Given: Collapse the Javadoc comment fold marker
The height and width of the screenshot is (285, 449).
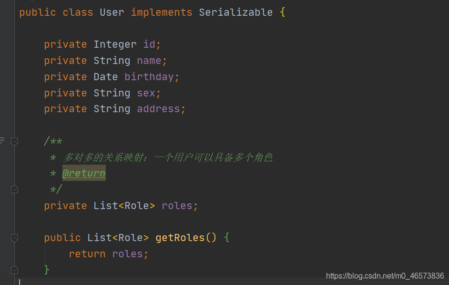Looking at the screenshot, I should 14,141.
